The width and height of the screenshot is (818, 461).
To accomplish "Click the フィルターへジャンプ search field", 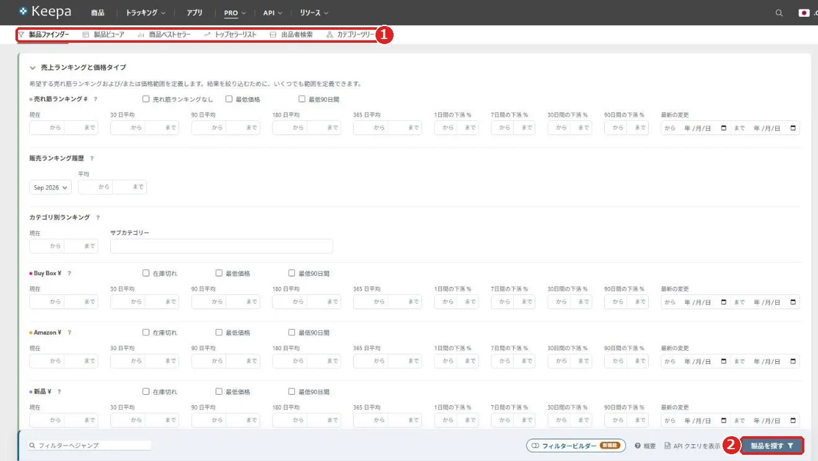I will (x=89, y=446).
